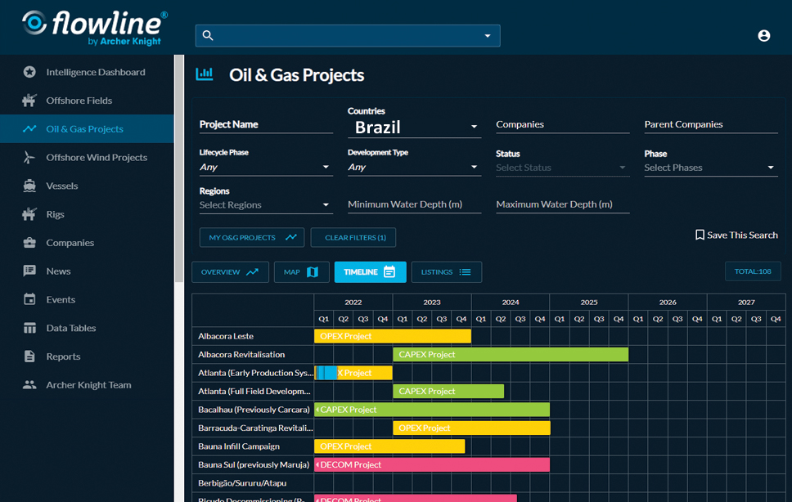Switch to the MAP tab
The height and width of the screenshot is (502, 792).
302,272
